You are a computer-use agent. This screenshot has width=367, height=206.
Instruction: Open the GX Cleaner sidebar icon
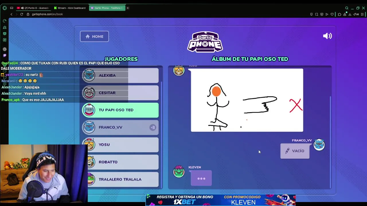tap(5, 27)
